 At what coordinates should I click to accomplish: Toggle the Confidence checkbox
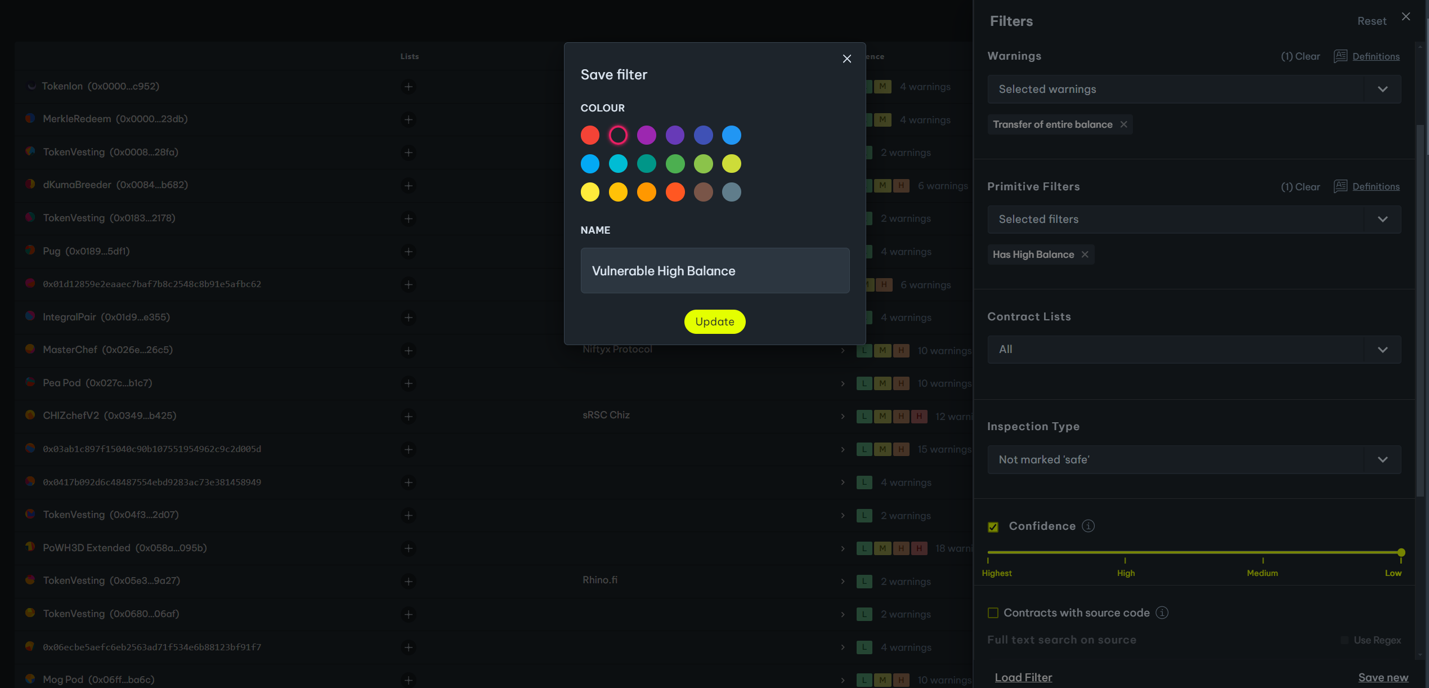click(993, 527)
